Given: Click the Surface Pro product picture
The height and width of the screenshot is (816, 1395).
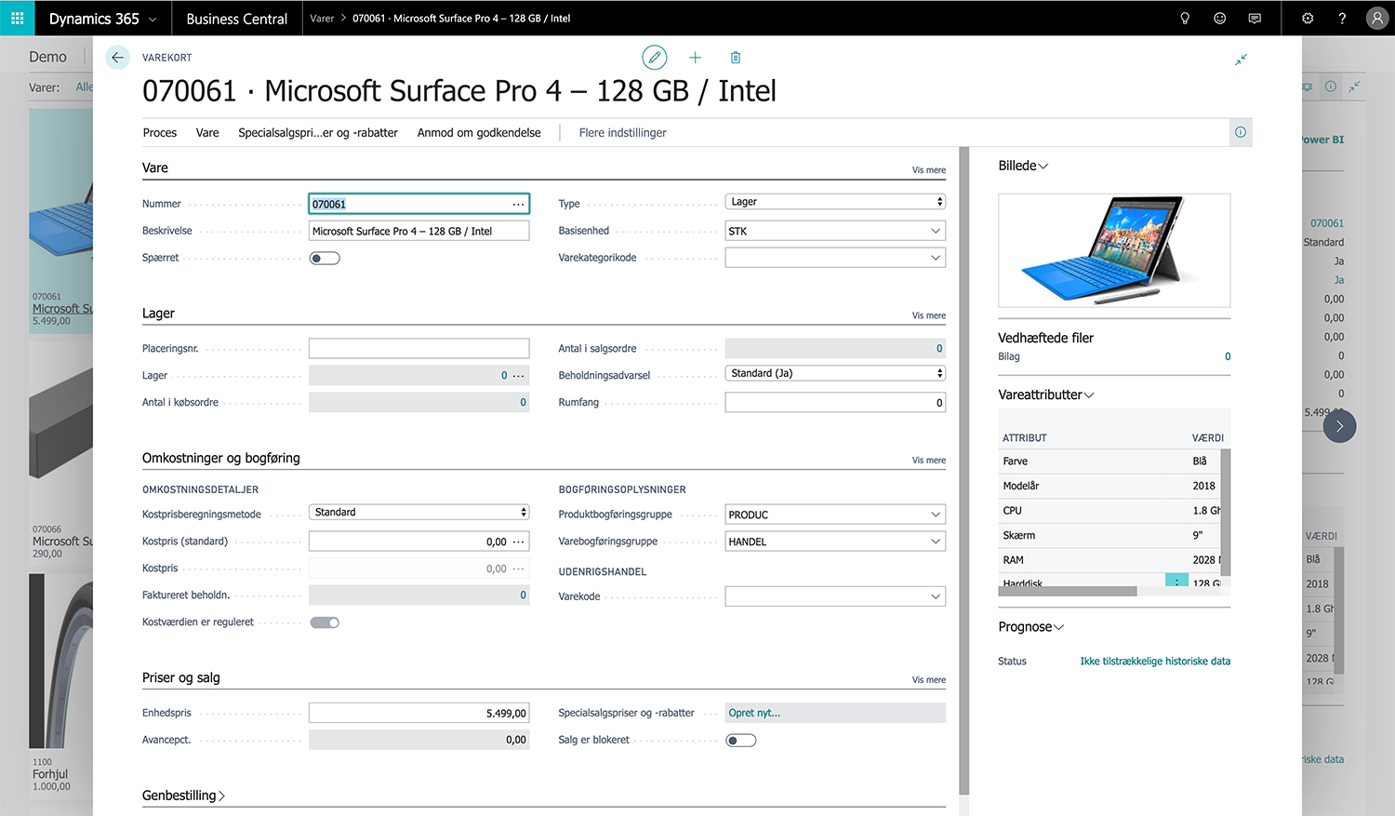Looking at the screenshot, I should click(x=1114, y=250).
